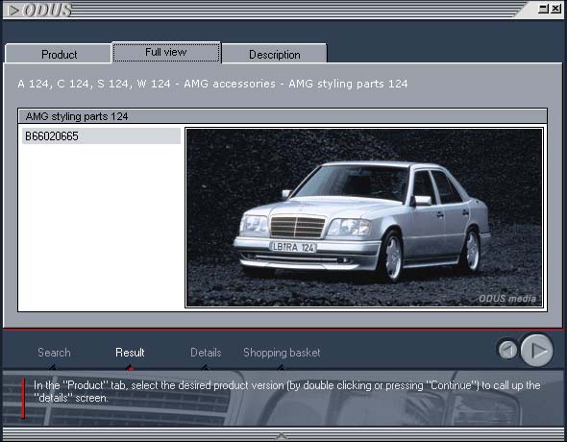Click the Continue forward arrow button
Screen dimensions: 567x442
[537, 350]
